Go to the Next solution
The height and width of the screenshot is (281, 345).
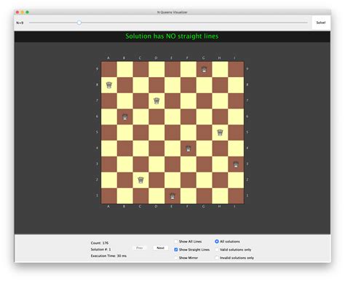pyautogui.click(x=161, y=248)
